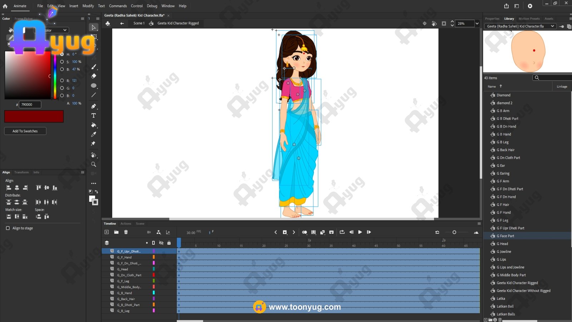Select the Zoom magnifier tool
This screenshot has height=322, width=572.
click(x=94, y=164)
